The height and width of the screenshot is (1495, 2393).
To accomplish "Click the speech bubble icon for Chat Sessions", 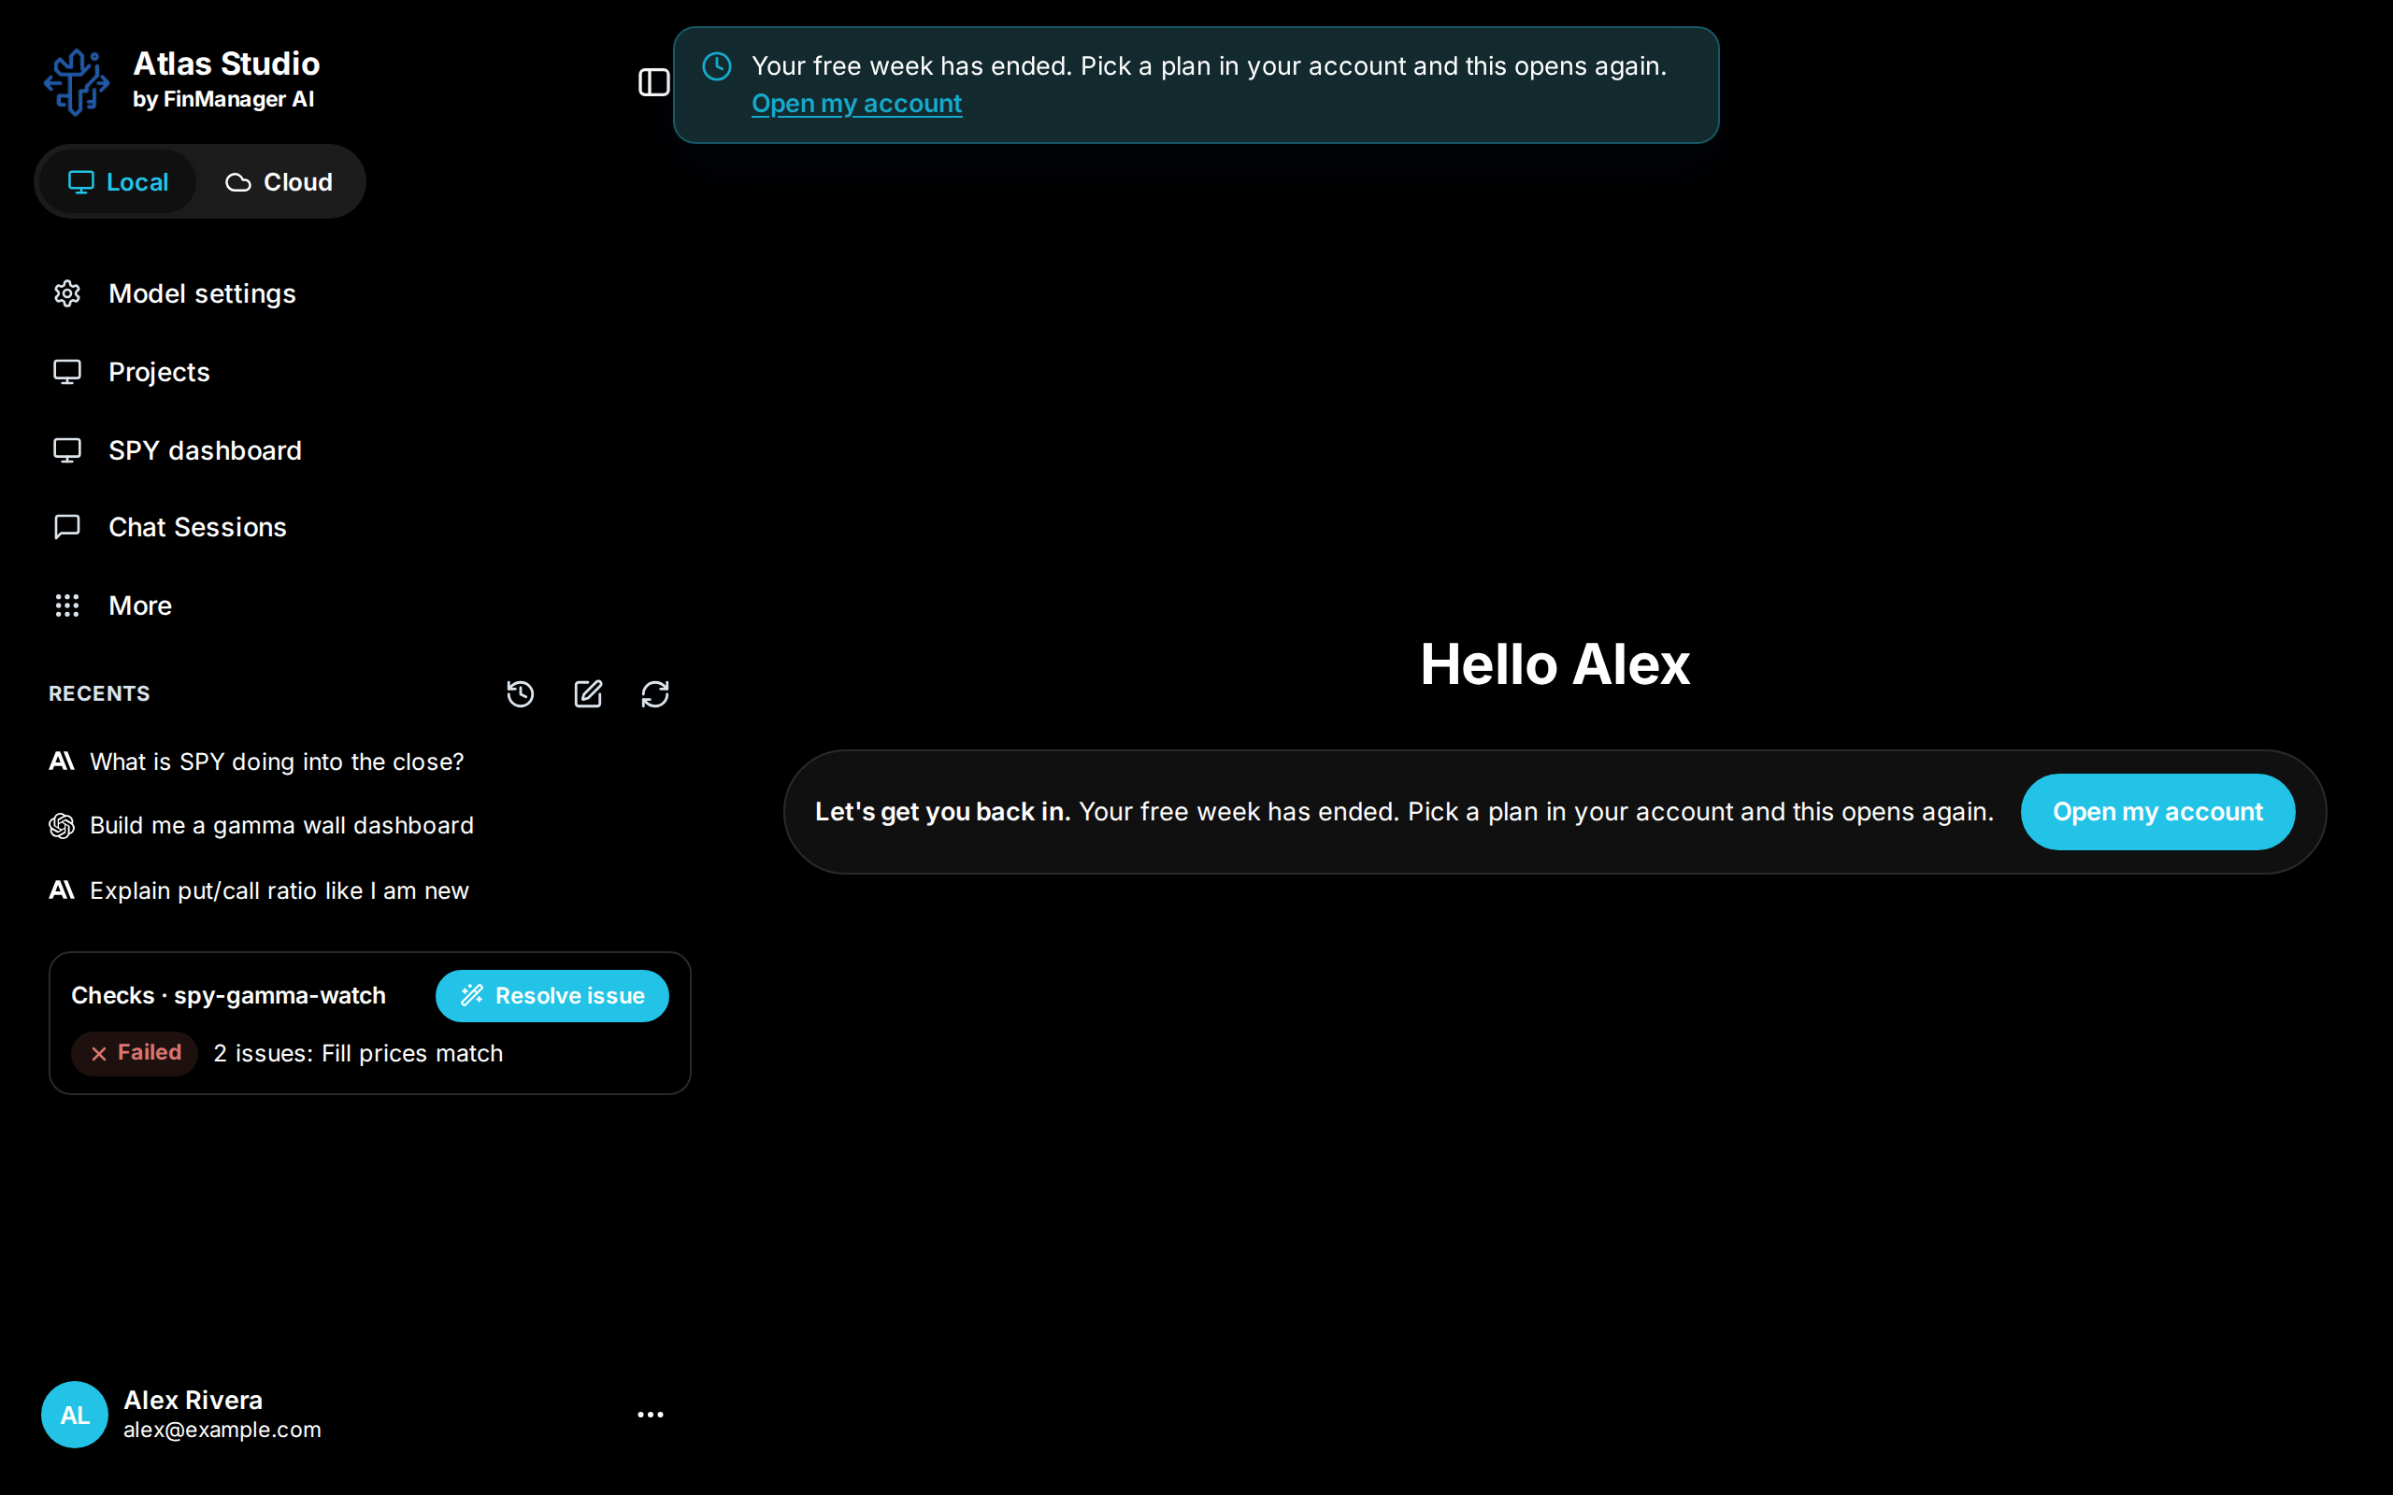I will coord(67,527).
